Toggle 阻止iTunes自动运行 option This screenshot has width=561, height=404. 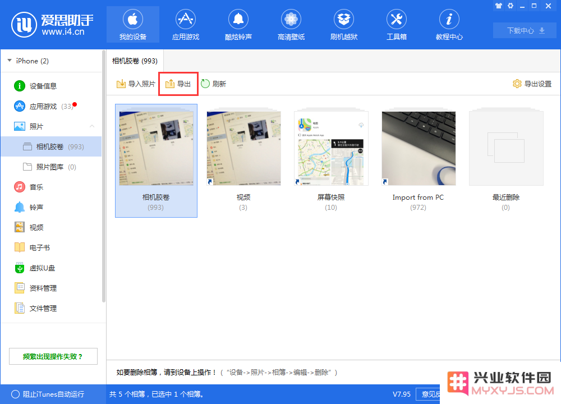point(48,394)
